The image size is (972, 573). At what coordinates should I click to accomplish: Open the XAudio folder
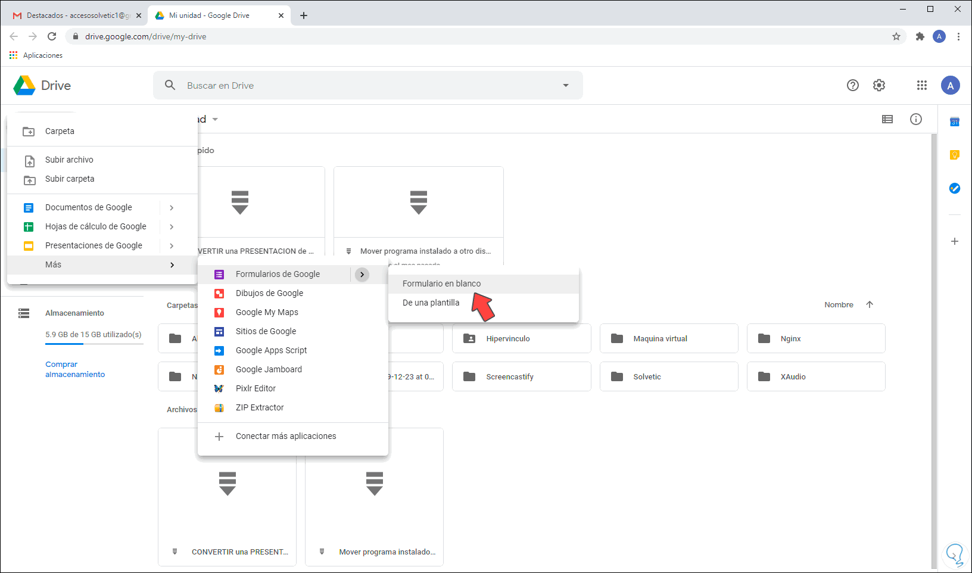816,376
